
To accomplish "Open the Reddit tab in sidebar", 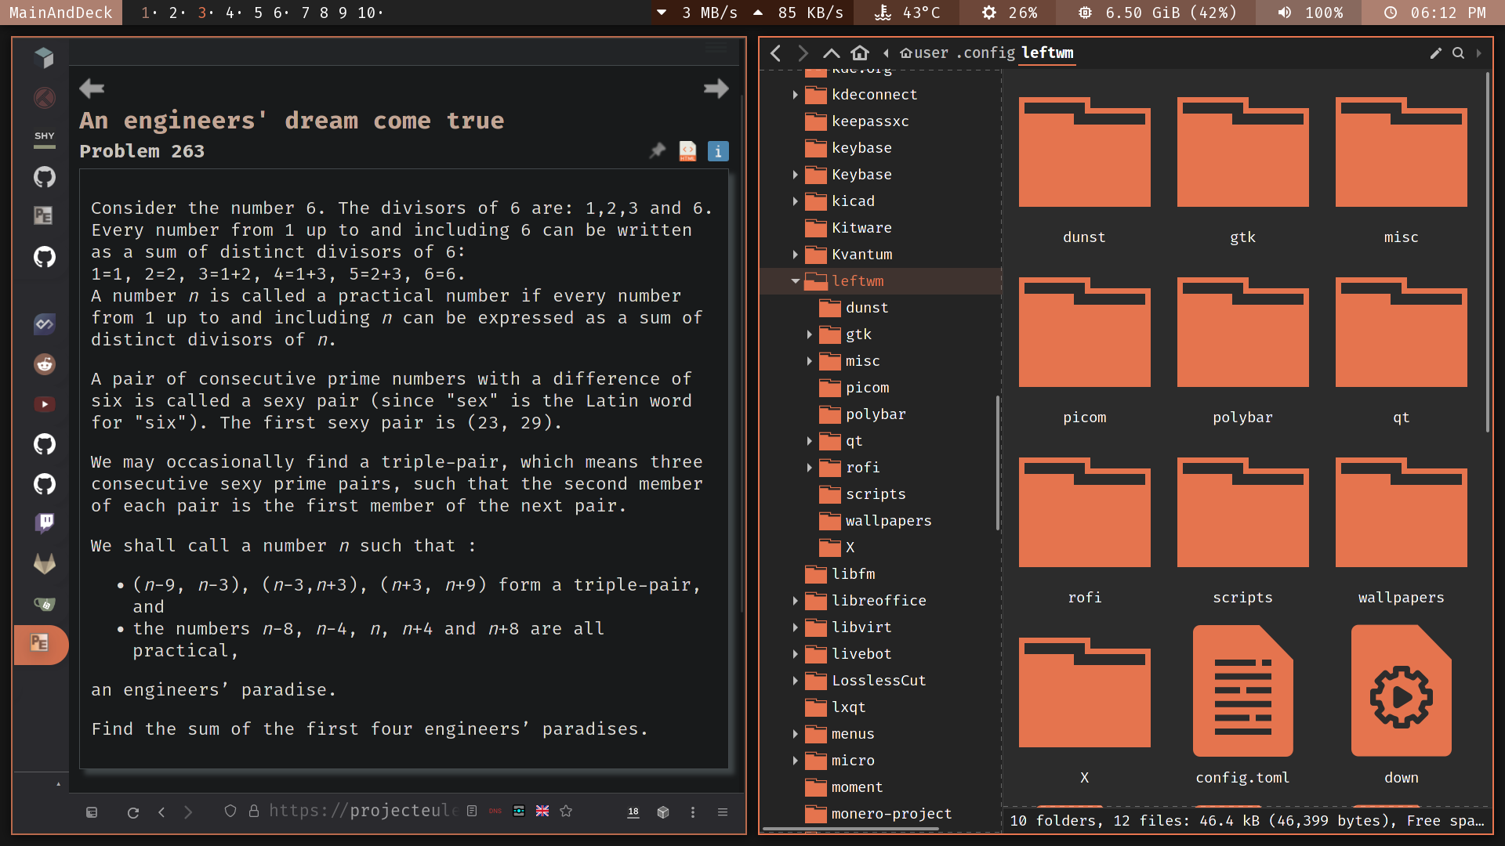I will tap(45, 364).
